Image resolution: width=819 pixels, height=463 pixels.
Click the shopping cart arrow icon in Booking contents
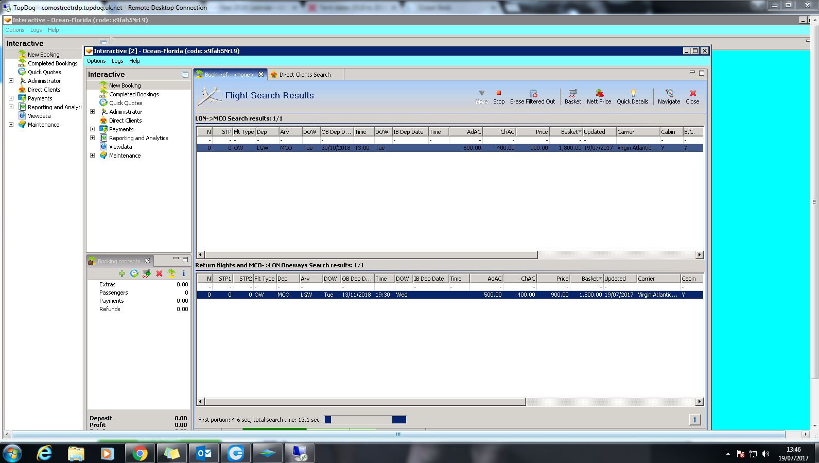(x=147, y=273)
